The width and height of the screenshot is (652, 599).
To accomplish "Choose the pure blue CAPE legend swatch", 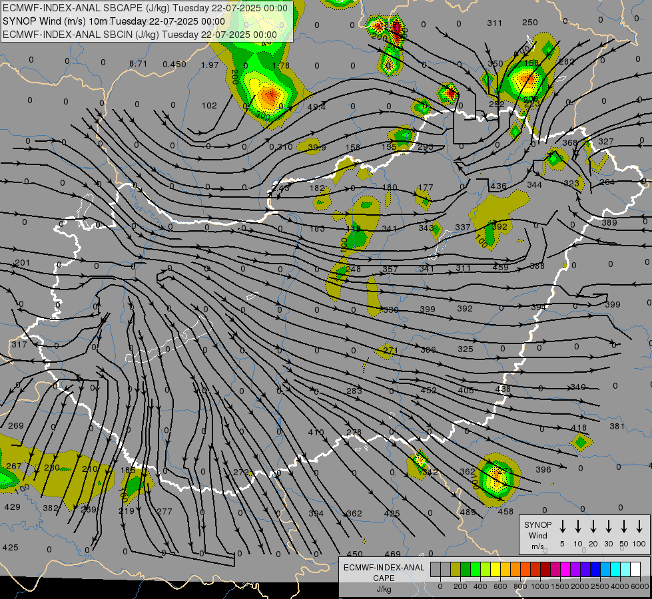I will click(595, 570).
